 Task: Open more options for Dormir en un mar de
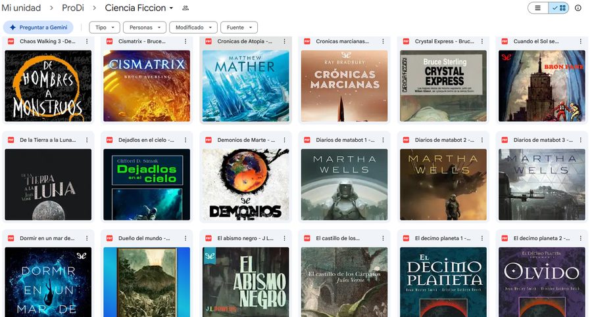pos(87,238)
